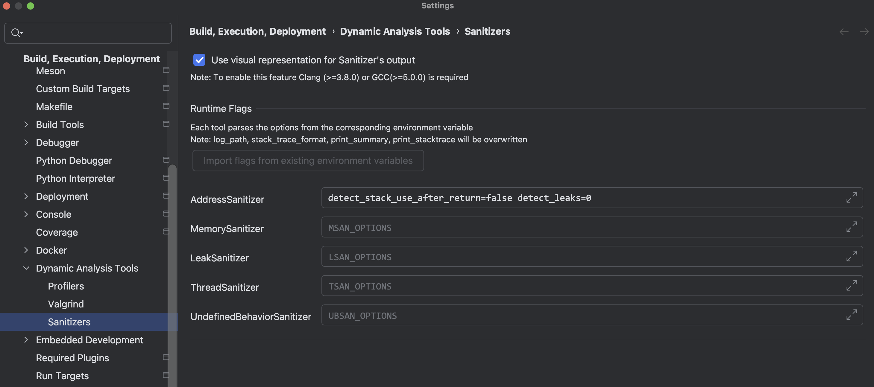Image resolution: width=874 pixels, height=387 pixels.
Task: Expand the ThreadSanitizer TSAN_OPTIONS field
Action: [852, 285]
